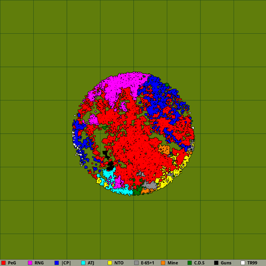
Task: Click the black Guns color swatch
Action: pos(216,263)
